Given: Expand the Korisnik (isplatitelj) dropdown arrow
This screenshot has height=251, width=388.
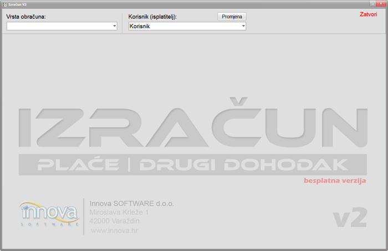Looking at the screenshot, I should 243,26.
